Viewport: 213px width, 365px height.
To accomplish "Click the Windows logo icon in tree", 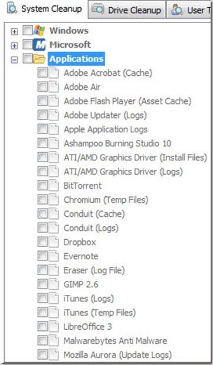I will [x=39, y=31].
